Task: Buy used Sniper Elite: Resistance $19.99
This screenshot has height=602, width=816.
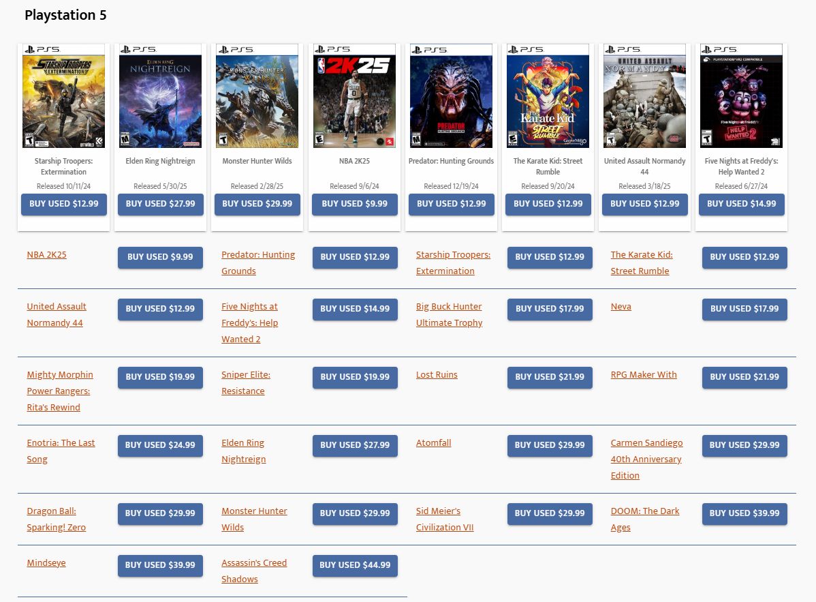Action: (355, 377)
